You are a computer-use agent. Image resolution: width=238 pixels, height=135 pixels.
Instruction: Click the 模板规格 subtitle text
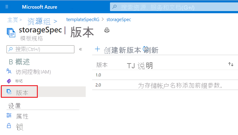(x=32, y=38)
